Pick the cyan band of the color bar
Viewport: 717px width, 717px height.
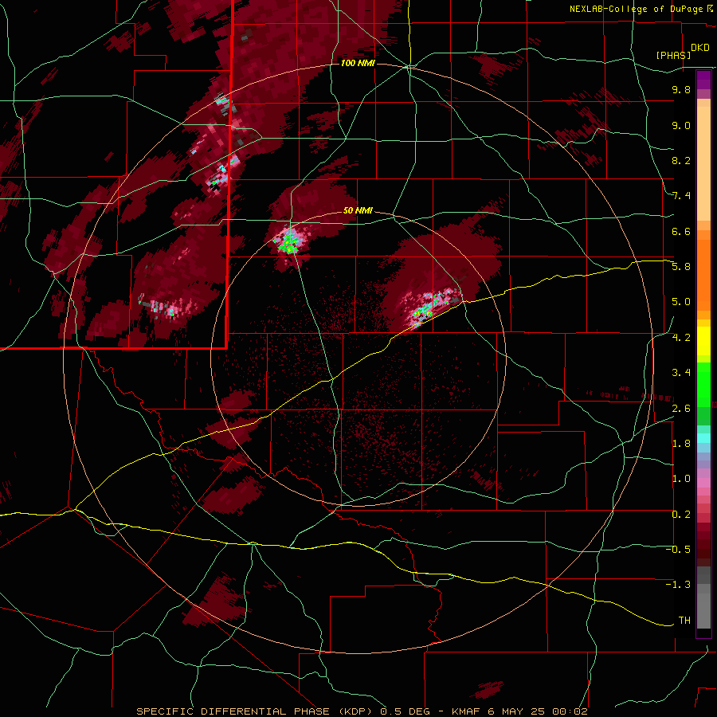point(703,438)
